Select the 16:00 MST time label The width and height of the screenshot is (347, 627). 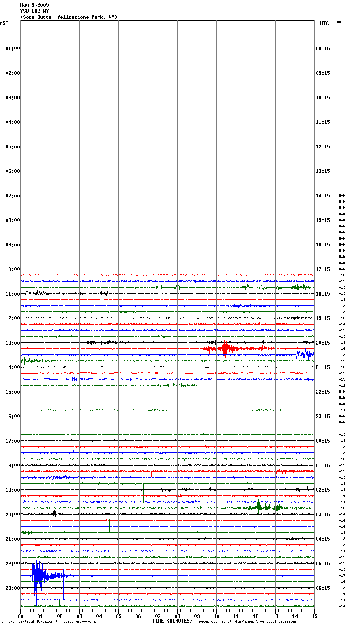pos(13,417)
